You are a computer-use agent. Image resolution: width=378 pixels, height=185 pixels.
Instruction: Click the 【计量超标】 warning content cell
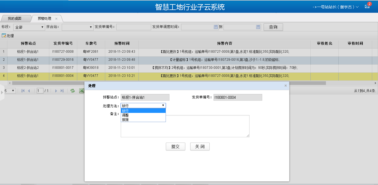(225, 60)
